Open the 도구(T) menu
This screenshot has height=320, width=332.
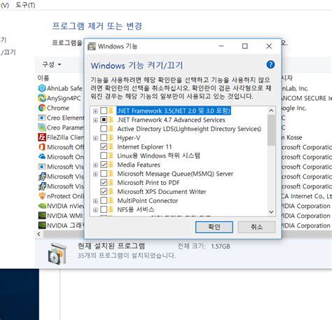click(x=25, y=5)
